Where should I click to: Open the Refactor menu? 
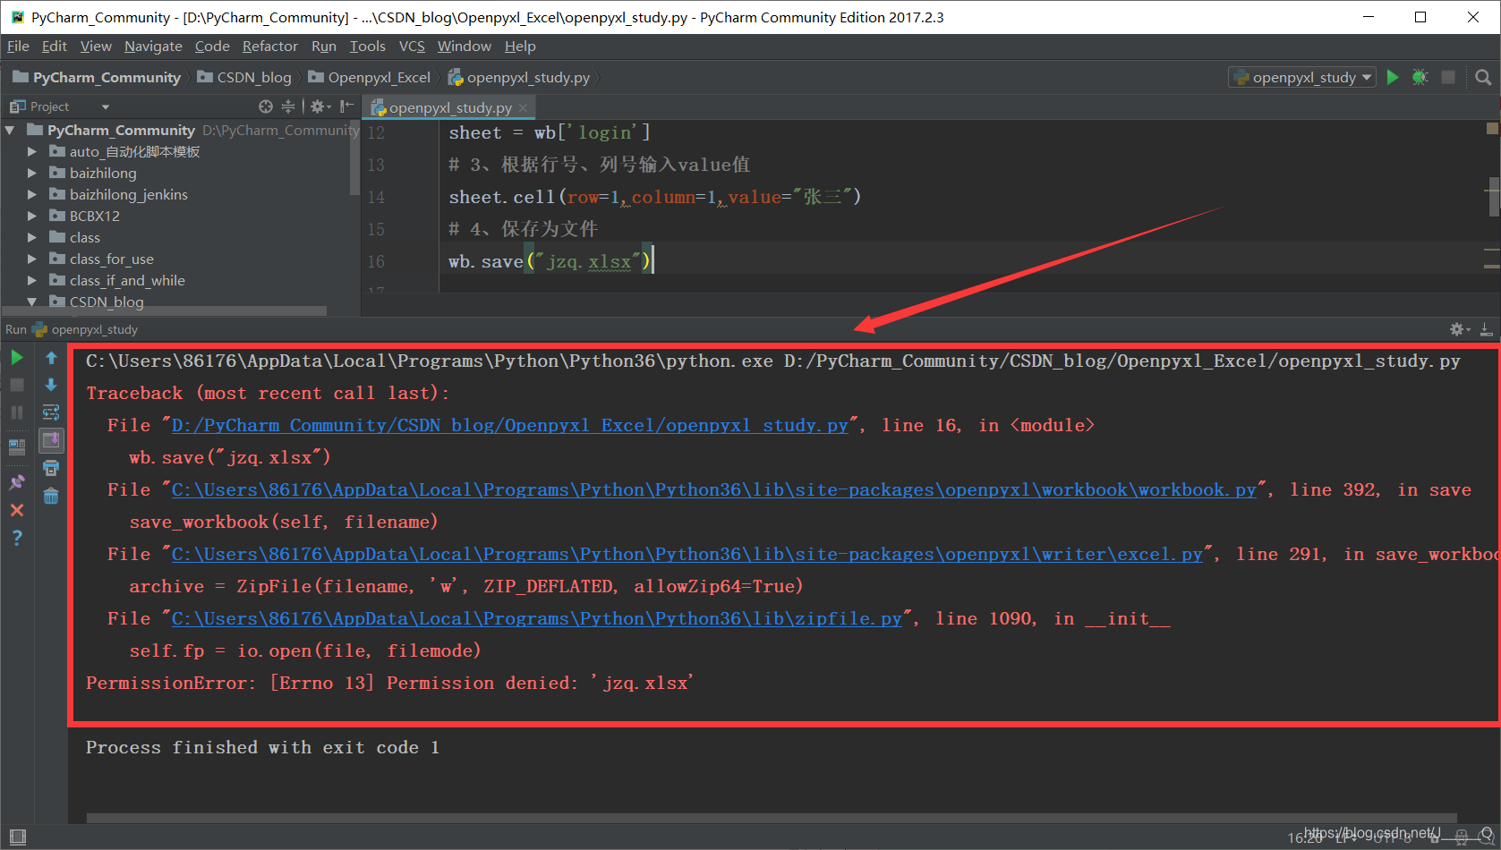point(269,46)
